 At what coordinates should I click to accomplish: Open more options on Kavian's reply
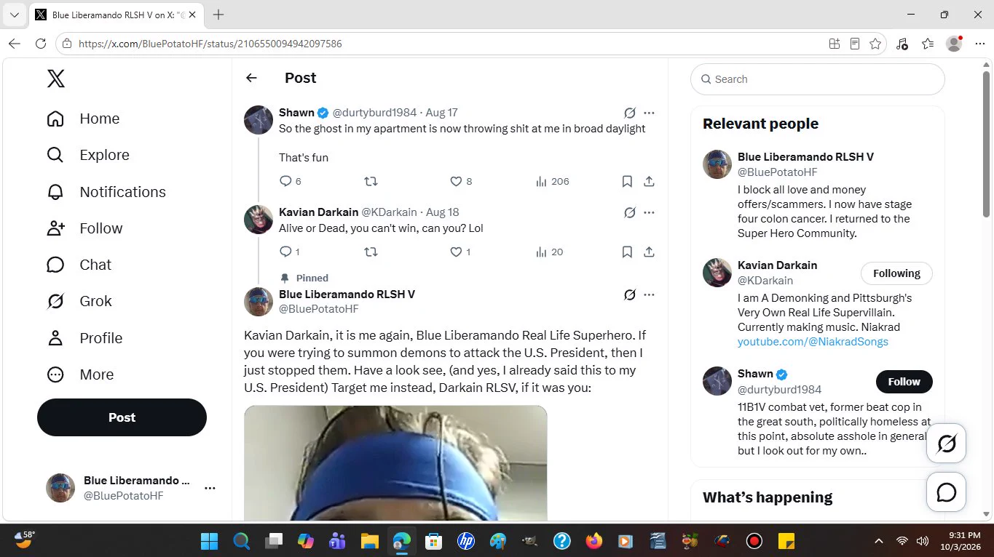tap(650, 212)
